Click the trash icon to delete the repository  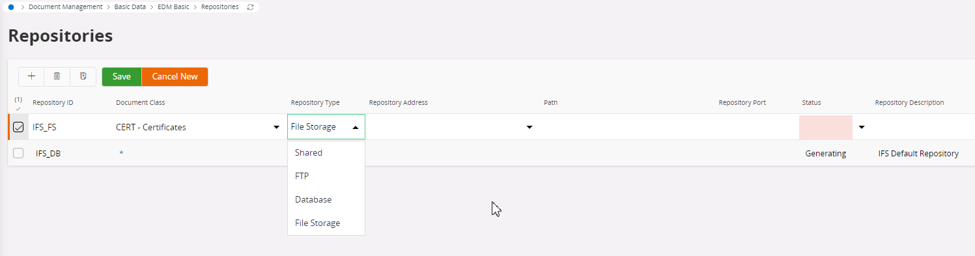pos(57,76)
